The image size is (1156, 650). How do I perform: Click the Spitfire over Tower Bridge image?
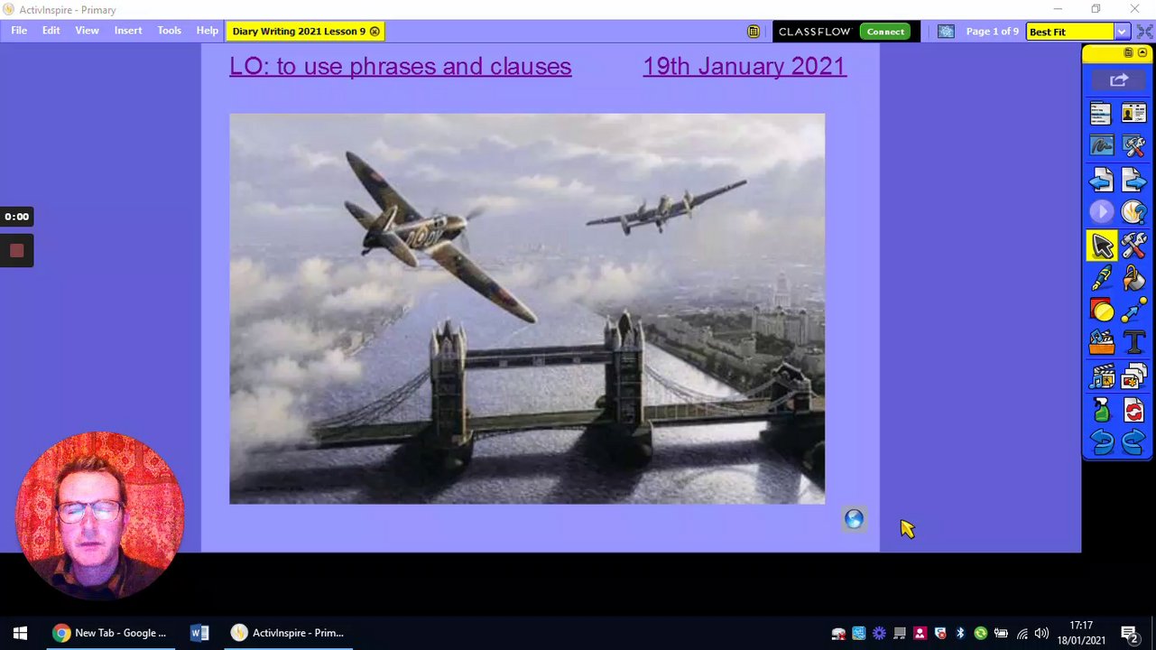tap(527, 309)
